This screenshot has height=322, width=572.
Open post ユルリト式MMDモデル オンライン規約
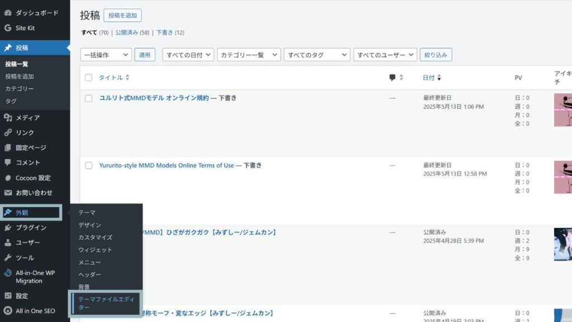tap(154, 98)
